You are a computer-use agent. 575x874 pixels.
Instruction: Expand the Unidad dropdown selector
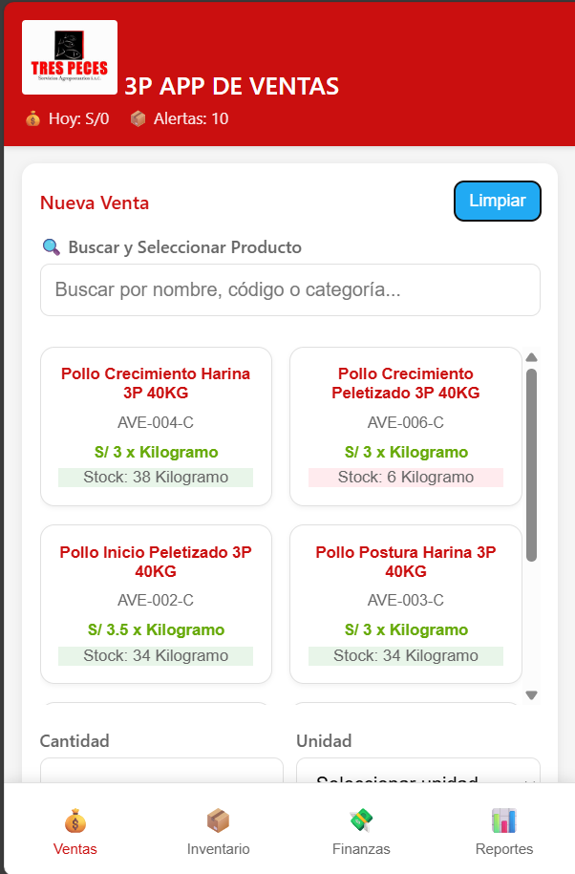[x=417, y=773]
